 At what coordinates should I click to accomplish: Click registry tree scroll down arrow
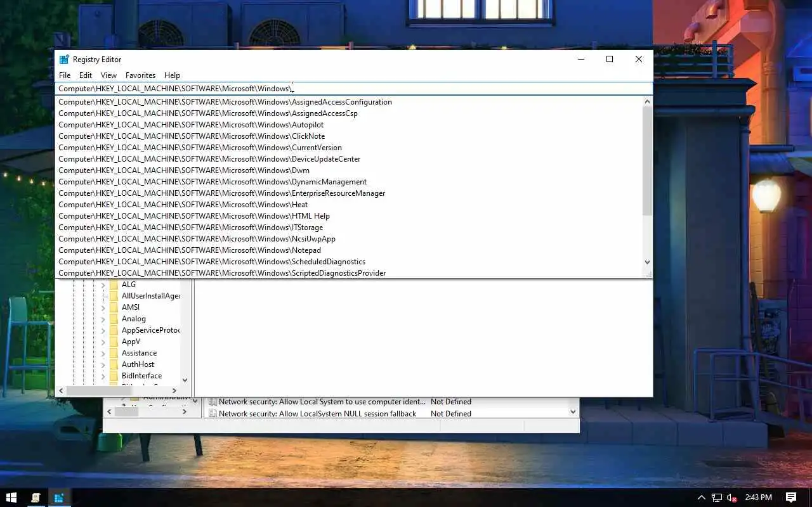point(185,380)
